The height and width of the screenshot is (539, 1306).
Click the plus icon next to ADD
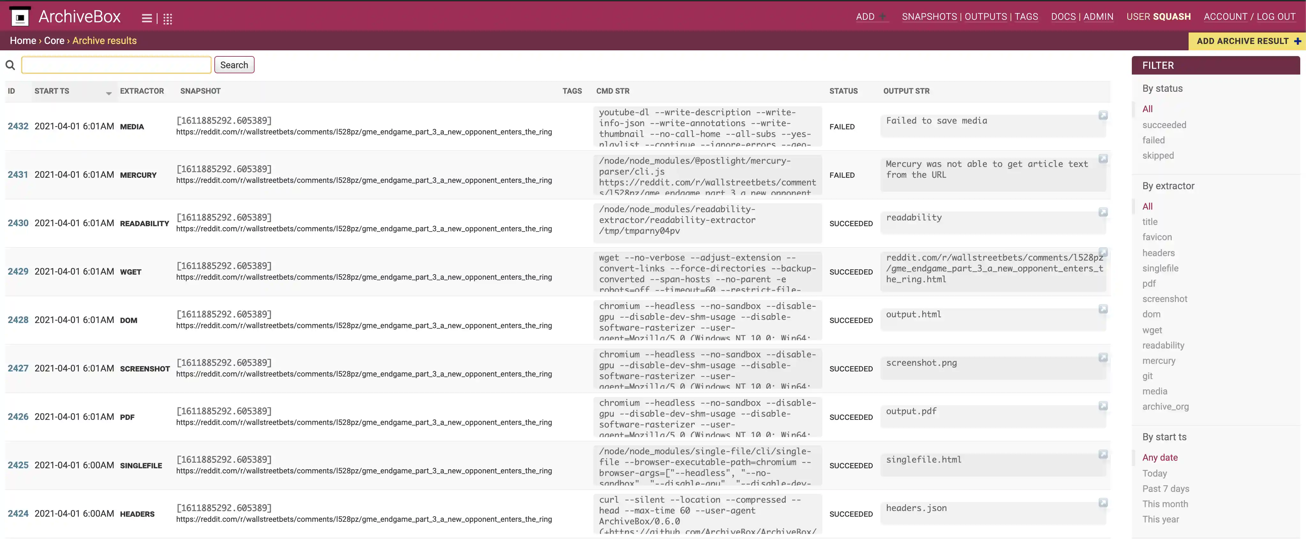tap(883, 17)
